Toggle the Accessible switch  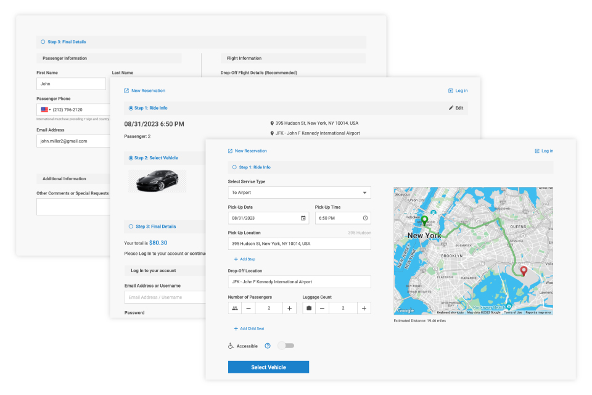[x=286, y=346]
